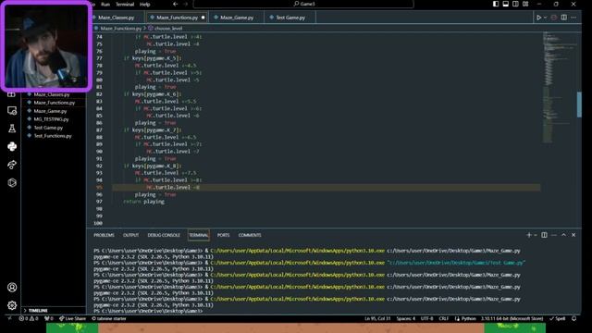Click choose_level in the breadcrumb

pos(168,29)
